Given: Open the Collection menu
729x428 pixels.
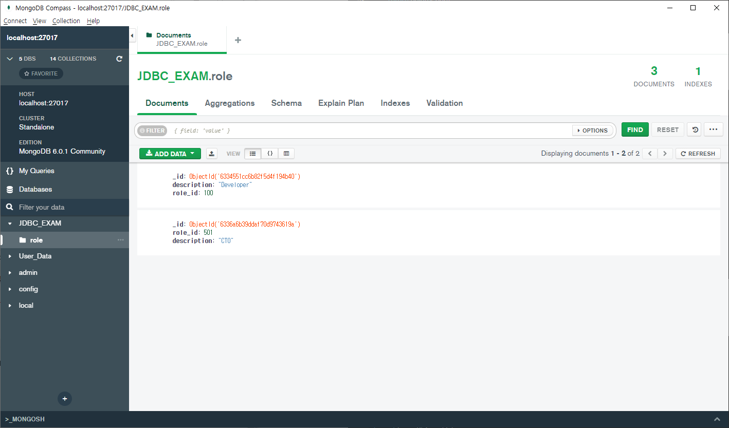Looking at the screenshot, I should point(66,21).
